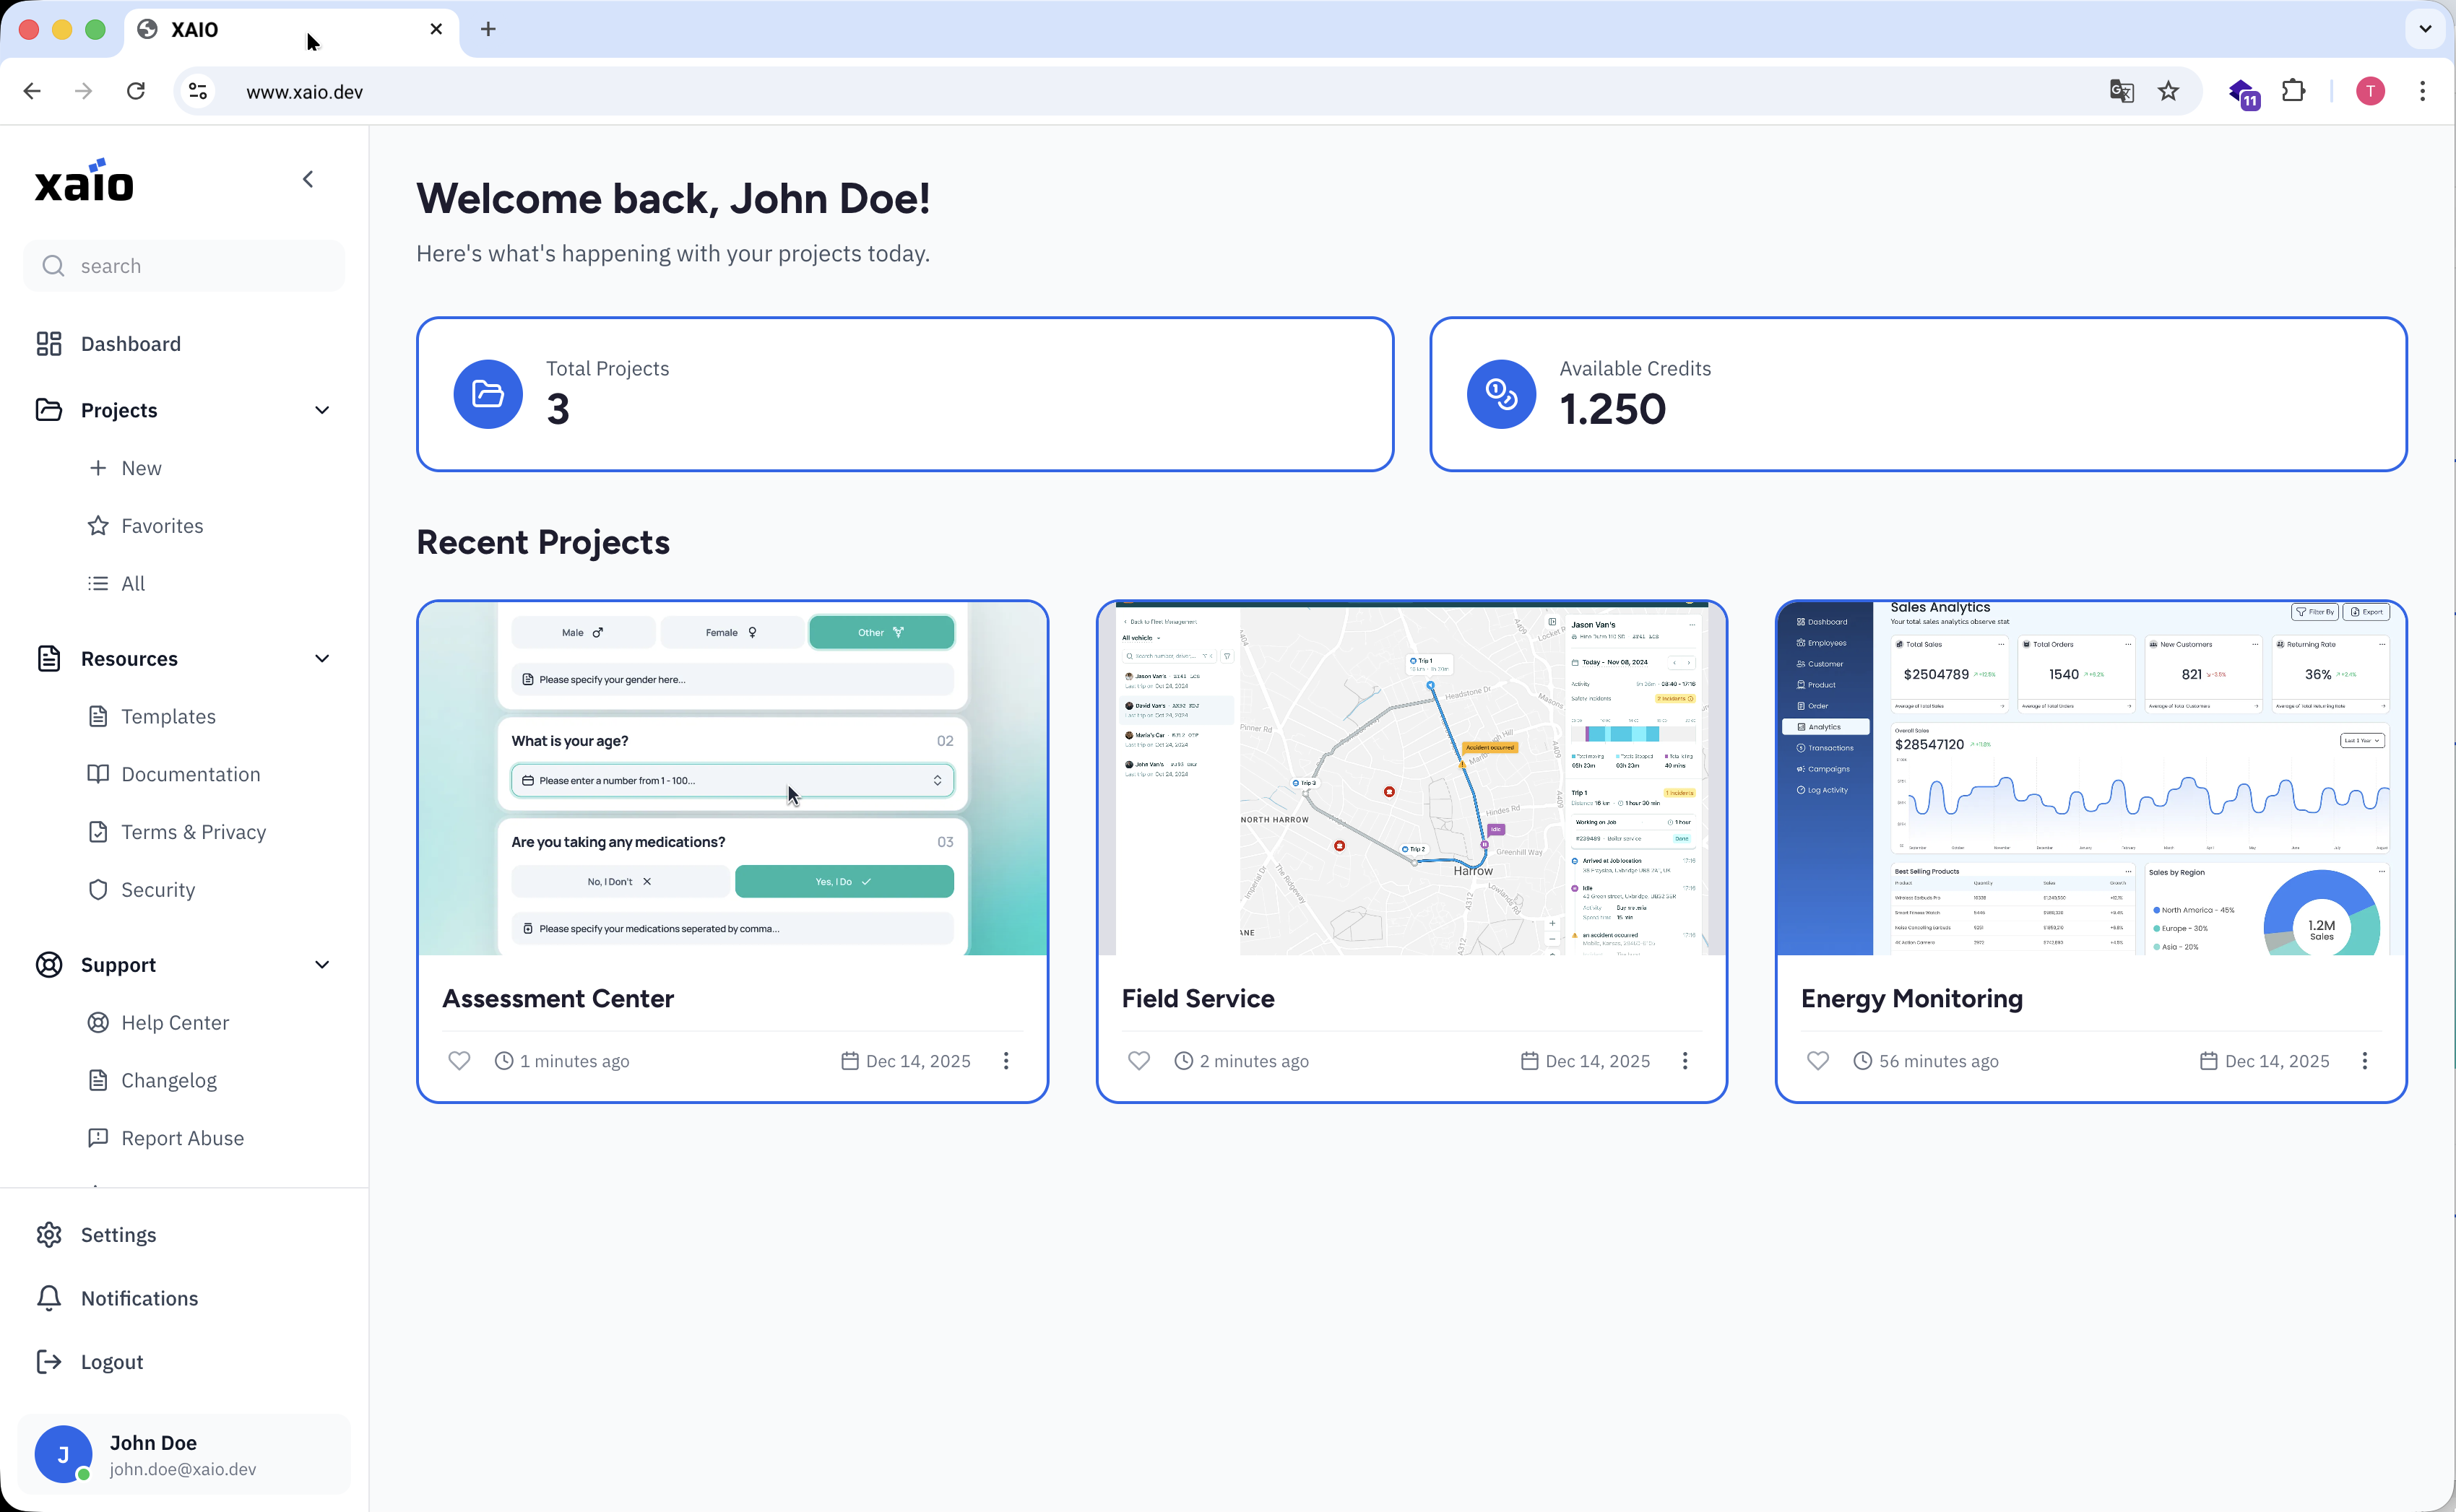Open the Security page
The width and height of the screenshot is (2456, 1512).
[x=158, y=889]
